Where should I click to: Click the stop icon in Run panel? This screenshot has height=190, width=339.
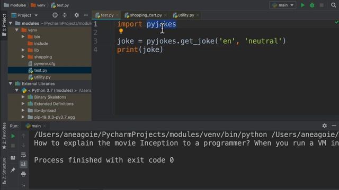click(x=13, y=146)
